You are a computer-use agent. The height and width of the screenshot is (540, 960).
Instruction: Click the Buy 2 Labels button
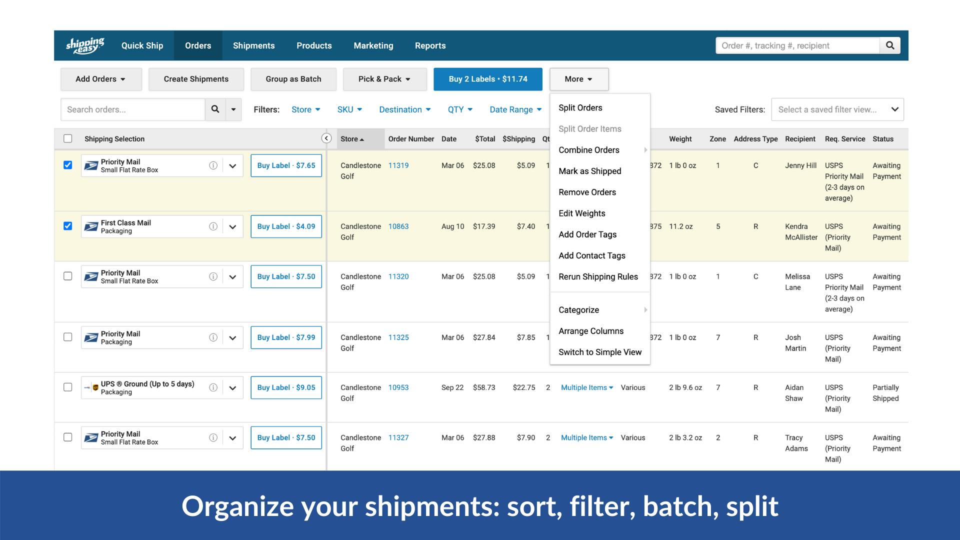coord(488,78)
